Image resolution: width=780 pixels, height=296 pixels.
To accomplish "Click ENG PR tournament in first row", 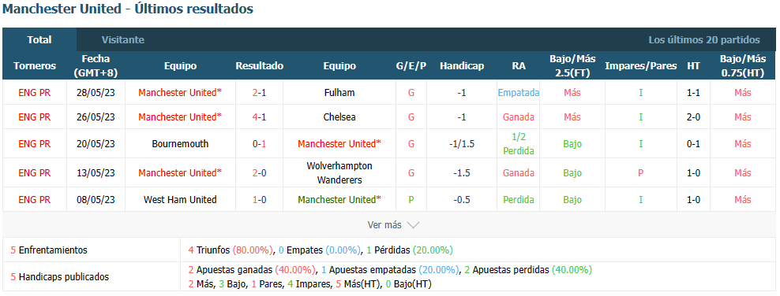I will (34, 92).
